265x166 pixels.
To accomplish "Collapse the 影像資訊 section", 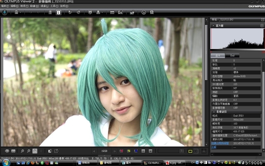I will pyautogui.click(x=214, y=112).
